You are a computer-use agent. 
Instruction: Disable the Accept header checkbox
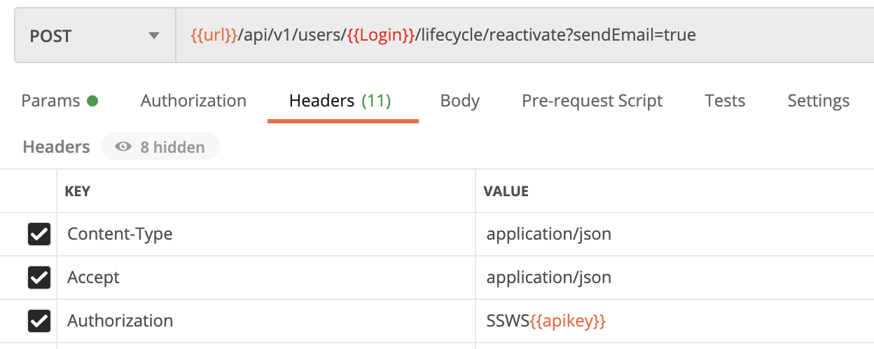coord(39,278)
